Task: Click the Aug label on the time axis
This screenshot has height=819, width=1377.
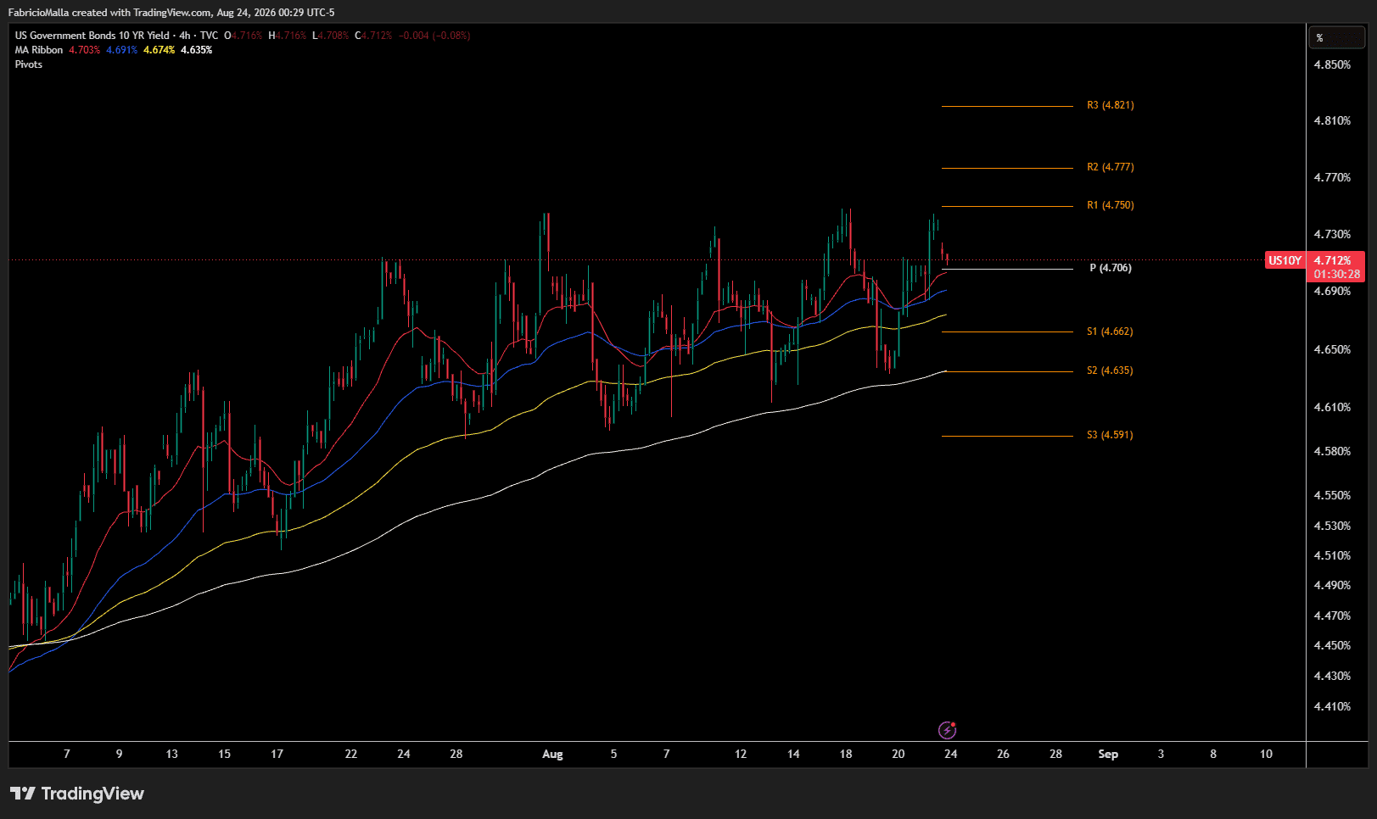Action: [x=552, y=754]
